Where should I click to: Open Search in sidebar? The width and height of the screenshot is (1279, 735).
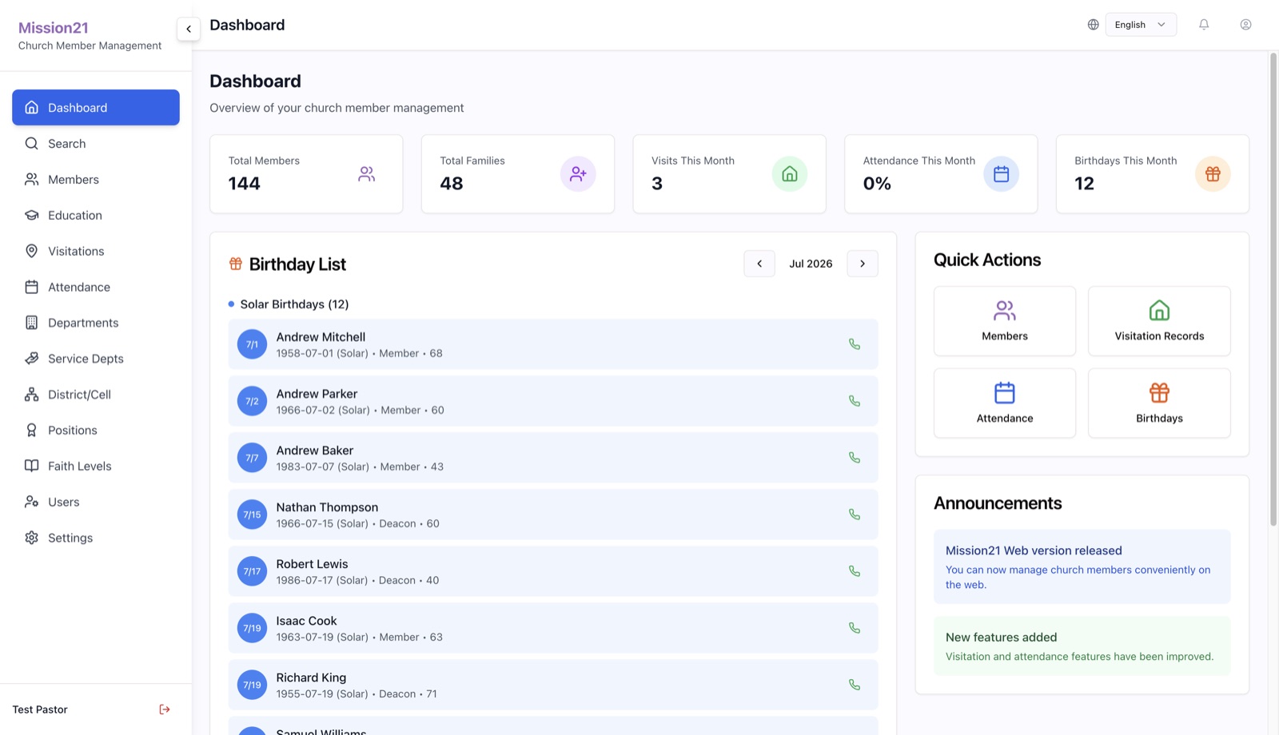[96, 144]
